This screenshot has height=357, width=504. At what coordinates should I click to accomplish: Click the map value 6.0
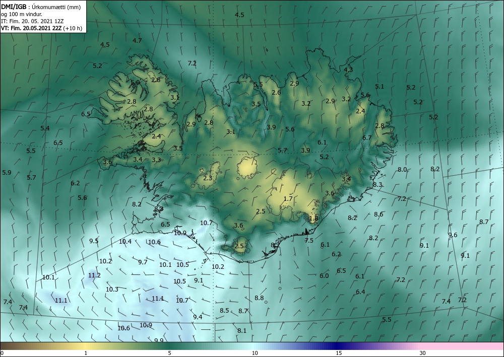click(324, 275)
